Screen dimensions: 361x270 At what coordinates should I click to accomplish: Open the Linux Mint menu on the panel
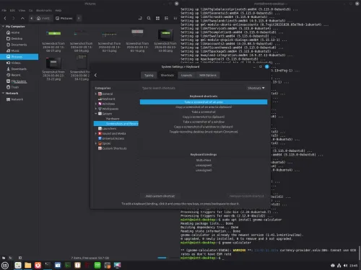(x=5, y=265)
